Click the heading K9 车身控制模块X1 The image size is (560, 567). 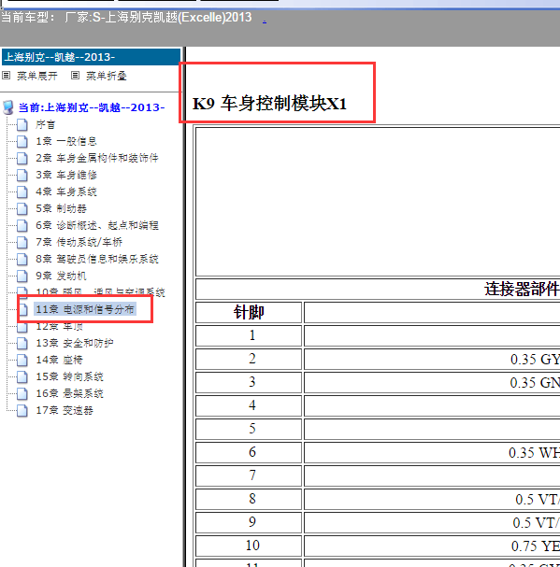269,104
